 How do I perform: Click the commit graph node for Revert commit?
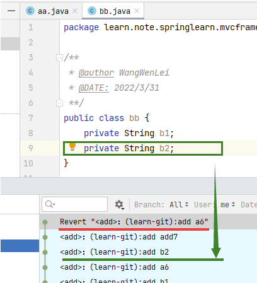coord(45,222)
